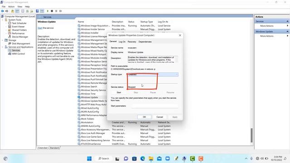Image resolution: width=290 pixels, height=163 pixels.
Task: Click the Windows Search service gear icon
Action: (x=79, y=86)
